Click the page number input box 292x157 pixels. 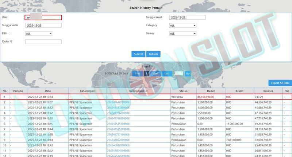[178, 74]
